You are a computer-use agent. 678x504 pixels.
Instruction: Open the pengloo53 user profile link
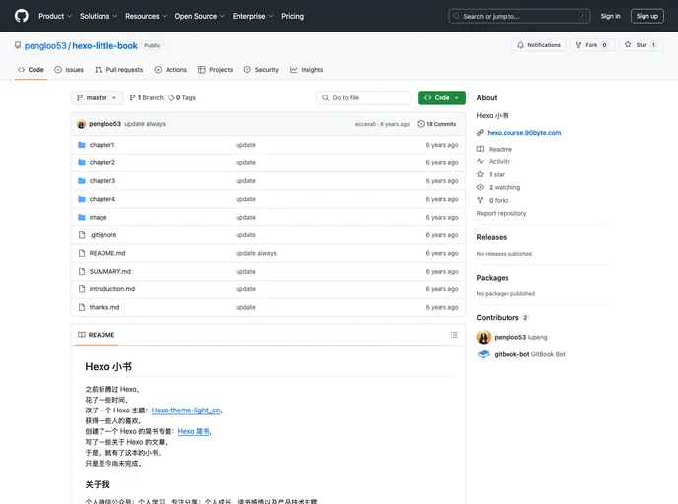45,46
